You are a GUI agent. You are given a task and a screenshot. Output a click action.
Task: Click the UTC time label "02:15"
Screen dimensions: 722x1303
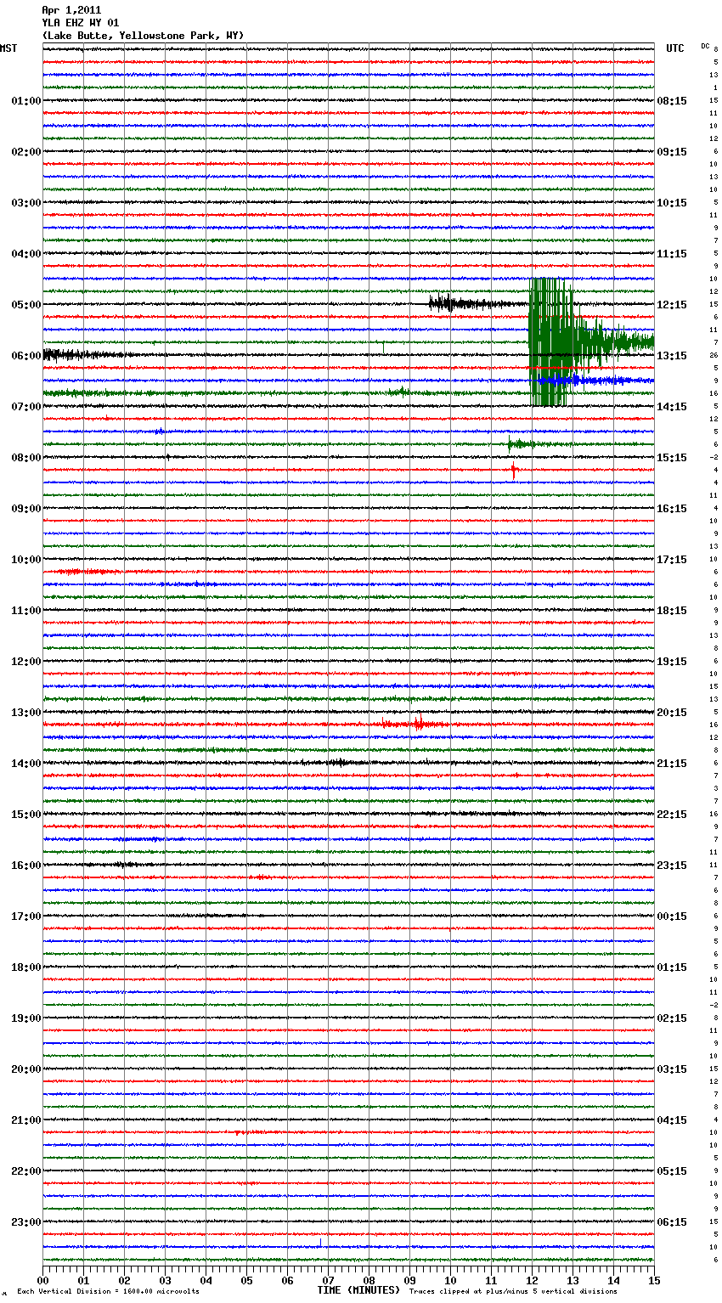pos(672,1018)
